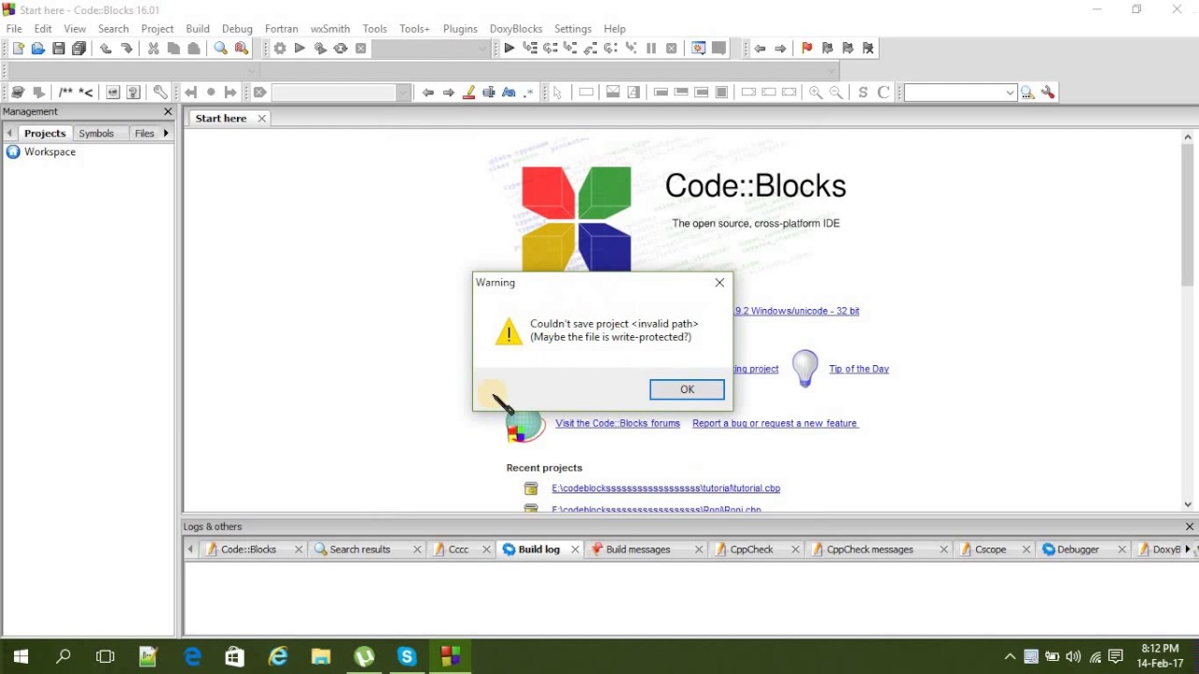Open search options wrench at far right

click(1048, 93)
